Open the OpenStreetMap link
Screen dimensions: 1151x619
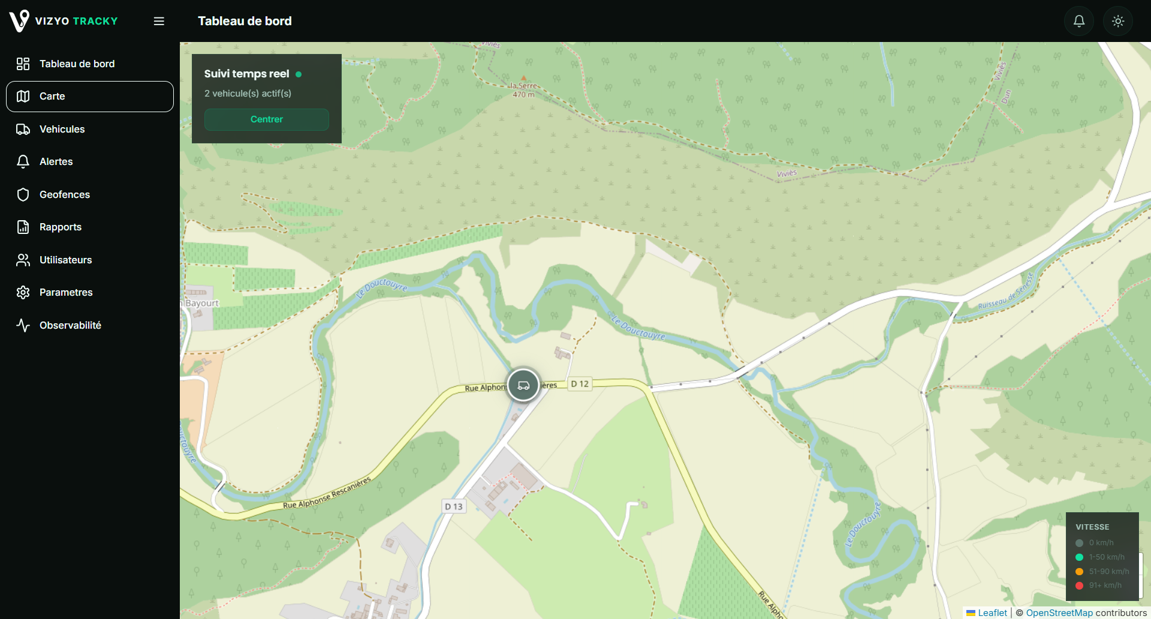(x=1059, y=612)
